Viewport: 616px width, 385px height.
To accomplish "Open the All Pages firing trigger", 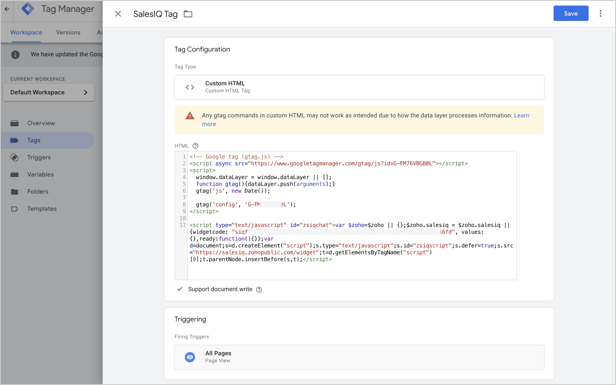I will coord(359,357).
